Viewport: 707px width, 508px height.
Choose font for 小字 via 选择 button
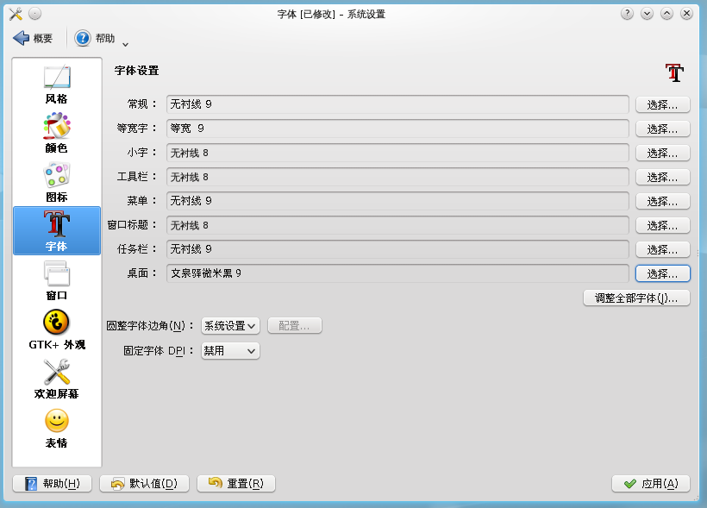tap(663, 153)
